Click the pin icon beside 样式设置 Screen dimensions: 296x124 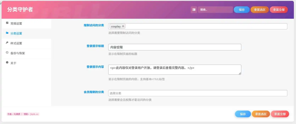click(7, 43)
